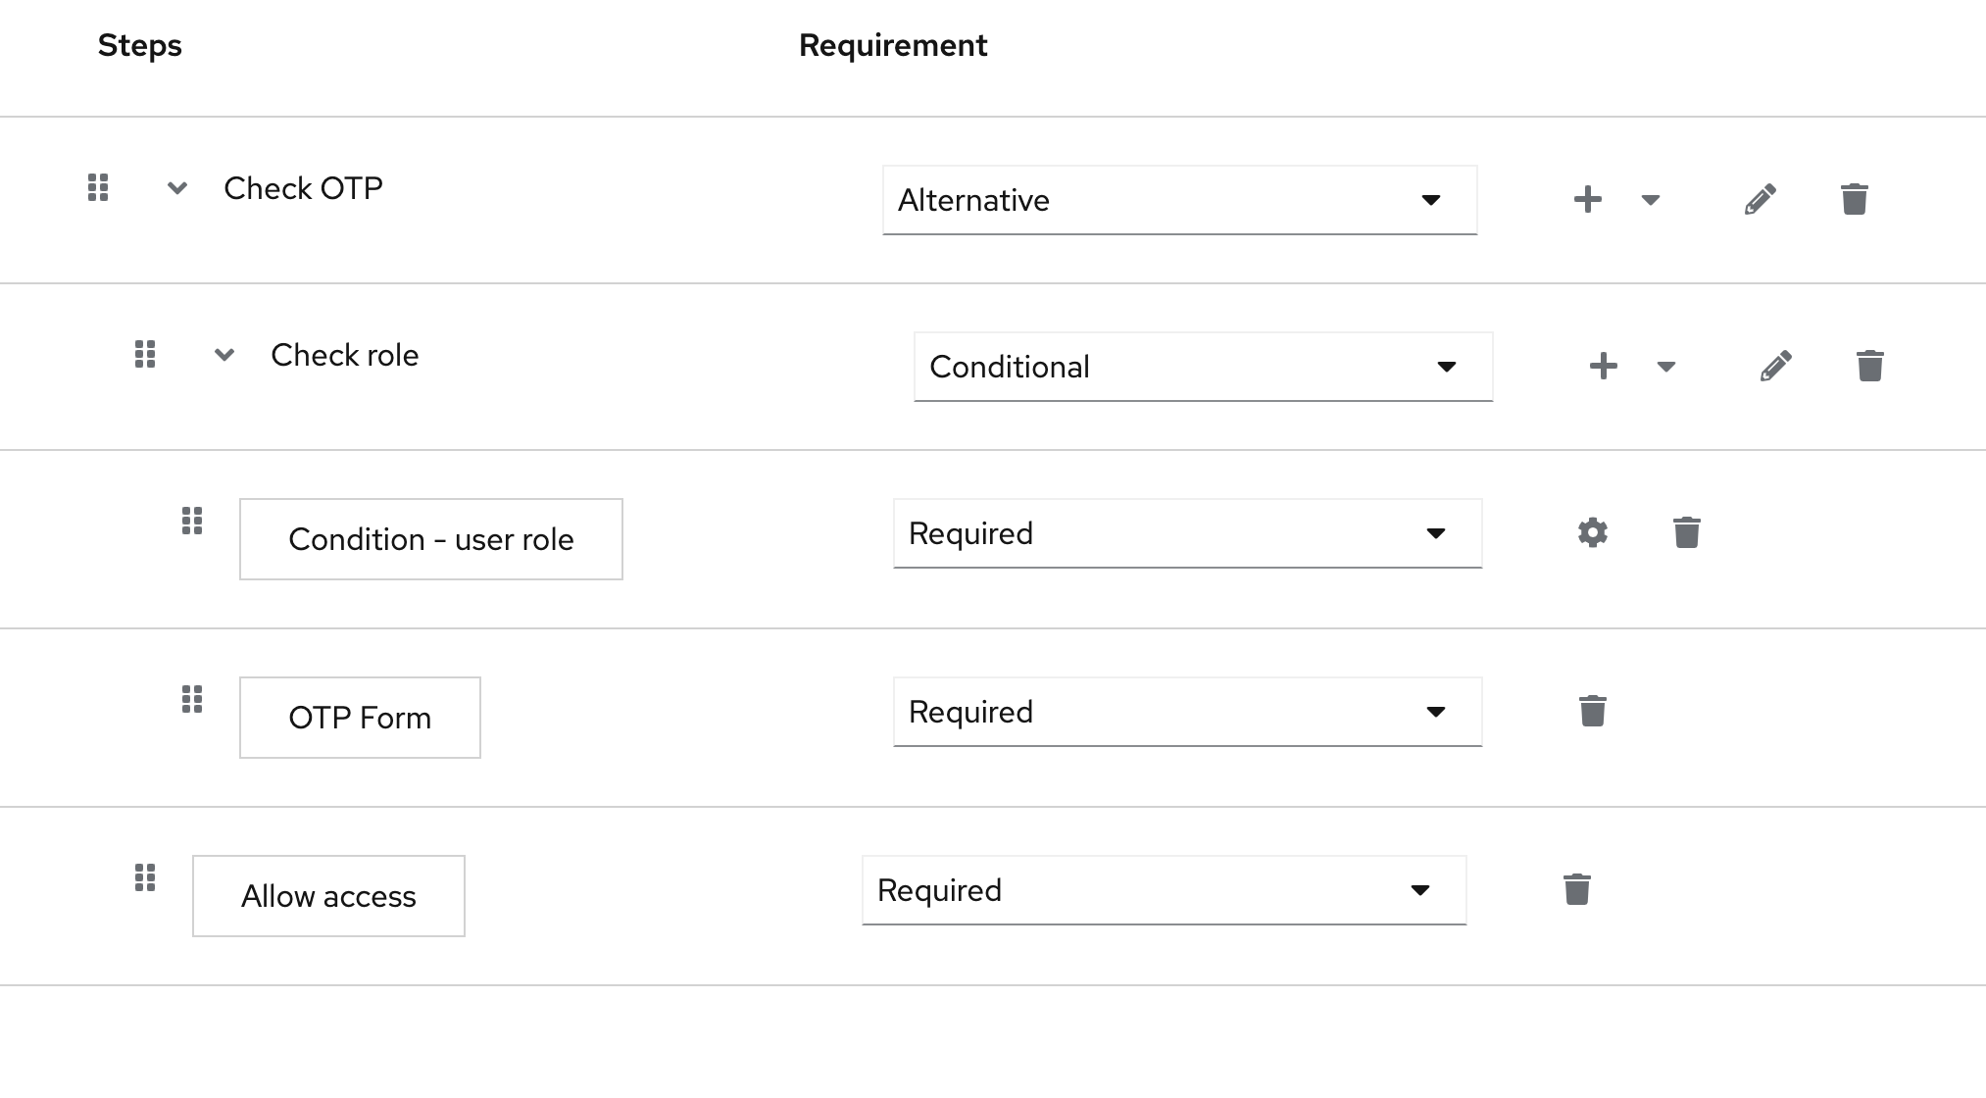Viewport: 1986px width, 1098px height.
Task: Delete the Check OTP flow
Action: pyautogui.click(x=1854, y=199)
